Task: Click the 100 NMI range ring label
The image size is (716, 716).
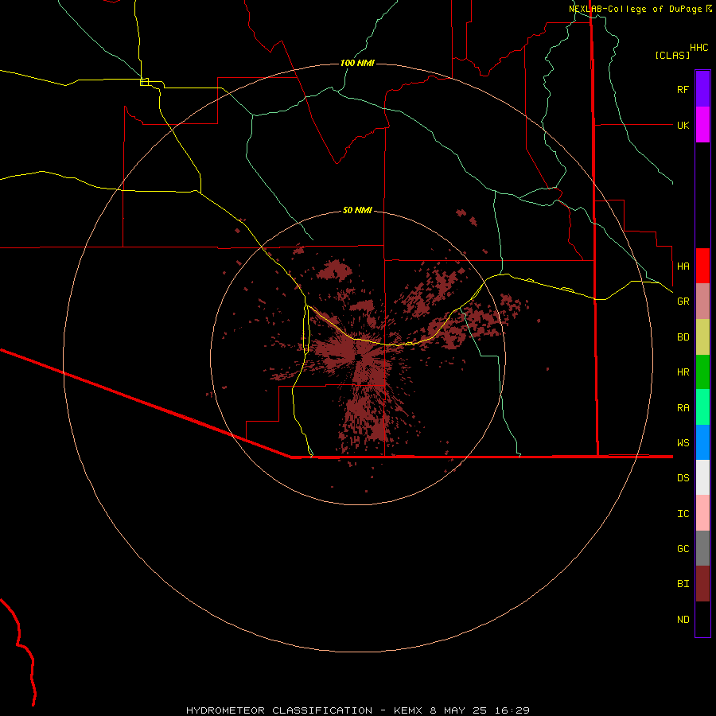Action: point(357,63)
